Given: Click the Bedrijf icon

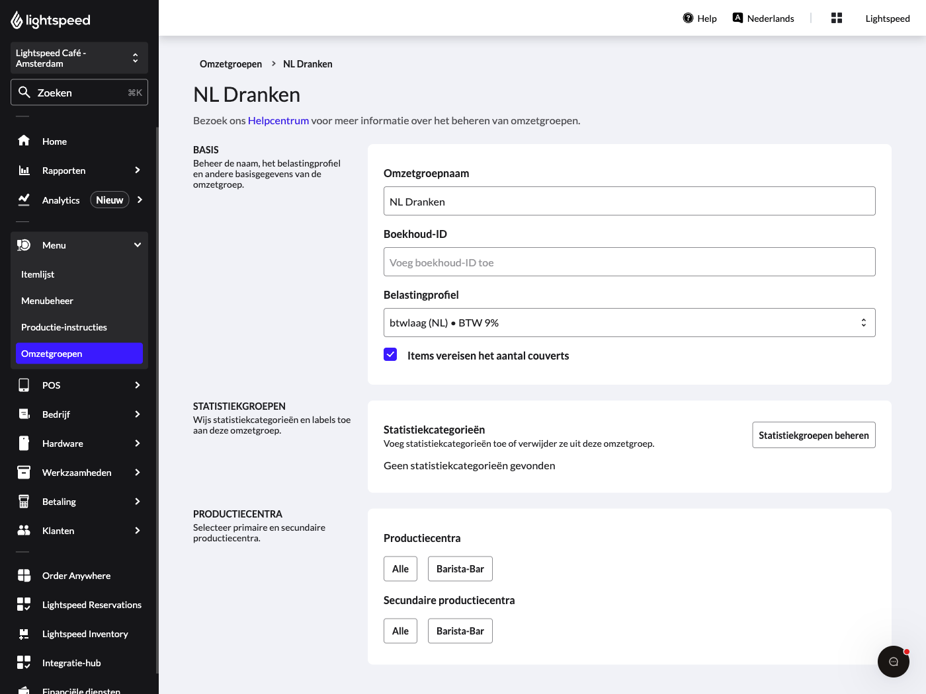Looking at the screenshot, I should pos(24,414).
